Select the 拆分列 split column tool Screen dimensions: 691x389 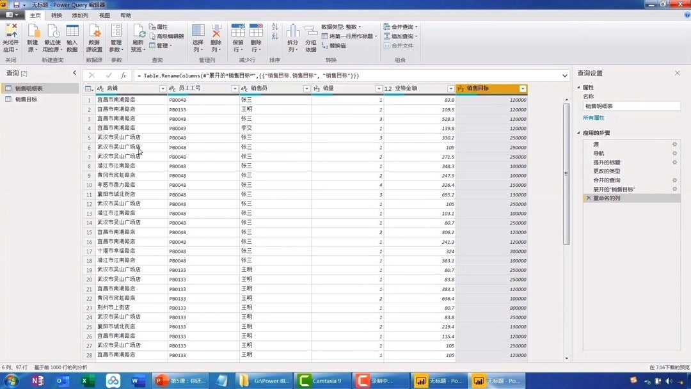point(292,37)
